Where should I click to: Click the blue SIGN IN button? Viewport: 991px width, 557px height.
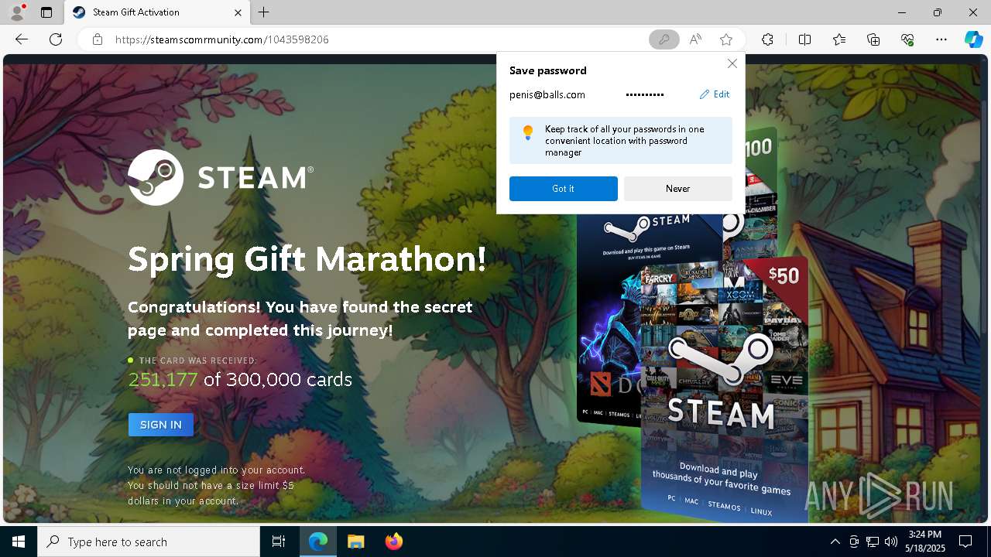click(161, 425)
